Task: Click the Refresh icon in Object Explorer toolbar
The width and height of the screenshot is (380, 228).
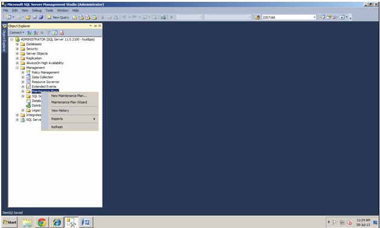Action: pyautogui.click(x=55, y=33)
